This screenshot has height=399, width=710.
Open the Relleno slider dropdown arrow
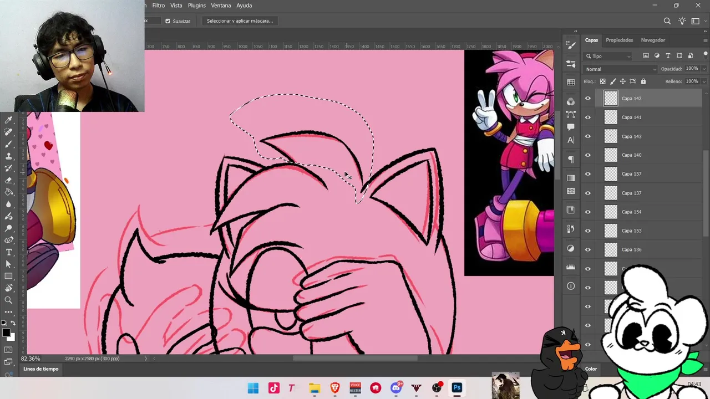coord(704,81)
